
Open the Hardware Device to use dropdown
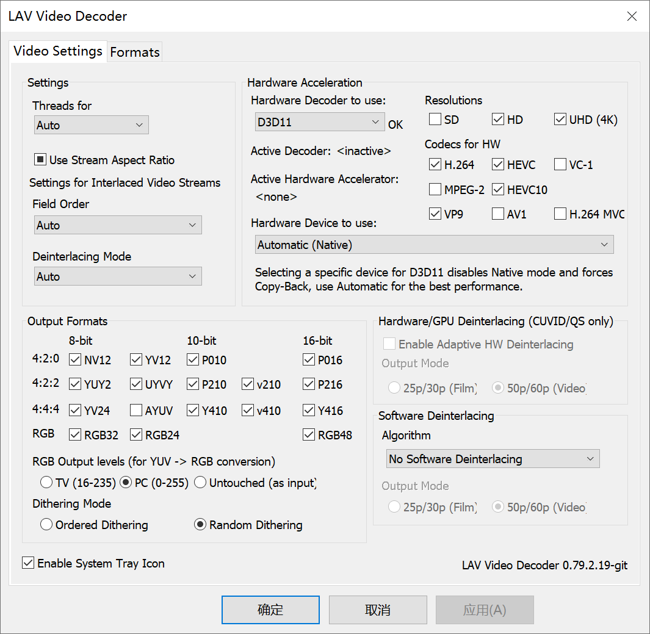tap(433, 245)
